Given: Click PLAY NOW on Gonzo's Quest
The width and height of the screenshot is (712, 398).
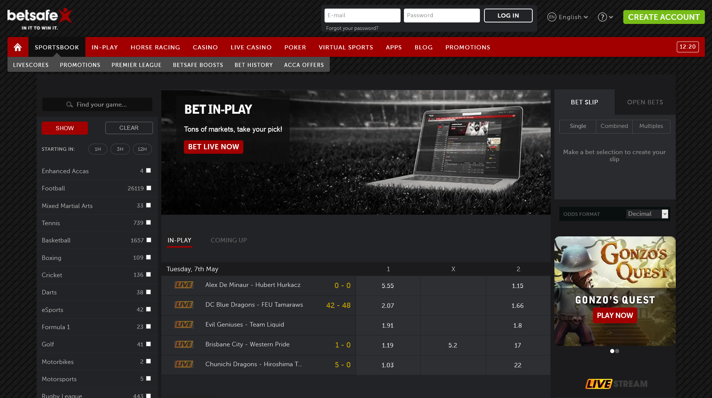Looking at the screenshot, I should 615,315.
